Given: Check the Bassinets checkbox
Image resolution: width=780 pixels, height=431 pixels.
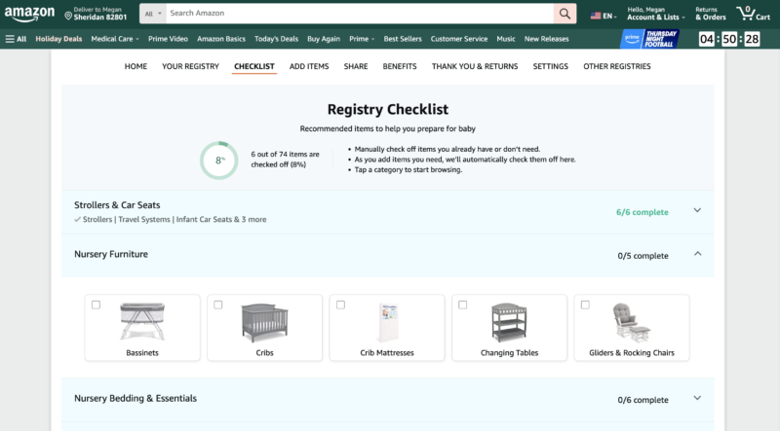Looking at the screenshot, I should pos(96,305).
